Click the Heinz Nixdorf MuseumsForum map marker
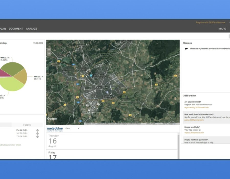The height and width of the screenshot is (179, 230). click(91, 75)
